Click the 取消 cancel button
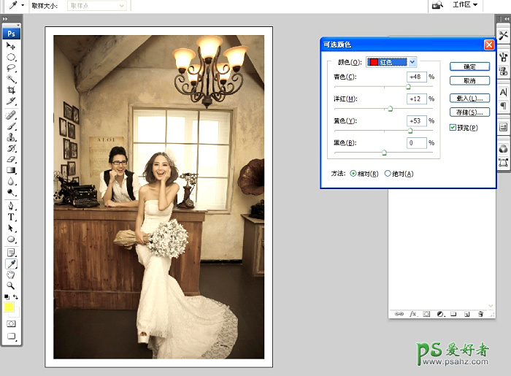This screenshot has height=376, width=511. tap(469, 80)
